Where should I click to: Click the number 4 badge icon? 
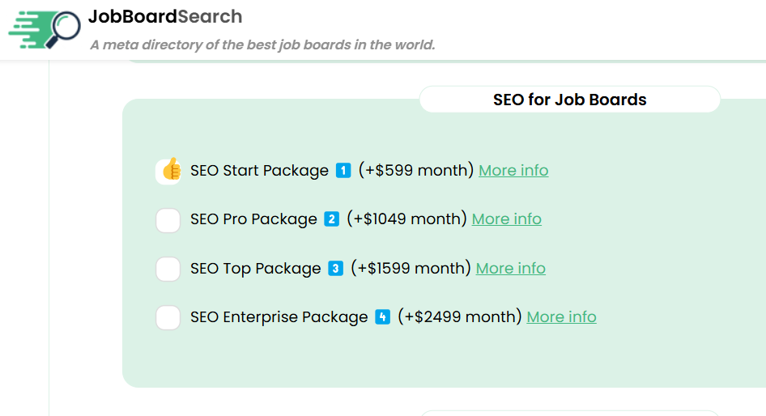click(383, 317)
